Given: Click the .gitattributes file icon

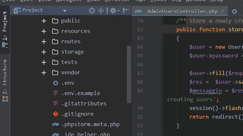Looking at the screenshot, I should [x=55, y=104].
